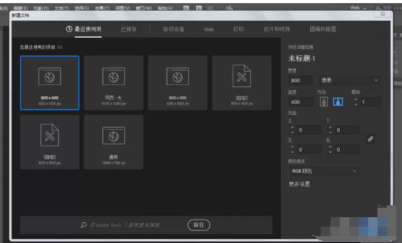Open the 胶片和视频 tab

point(277,29)
